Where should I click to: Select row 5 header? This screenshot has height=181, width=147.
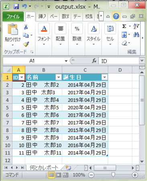(x=8, y=107)
